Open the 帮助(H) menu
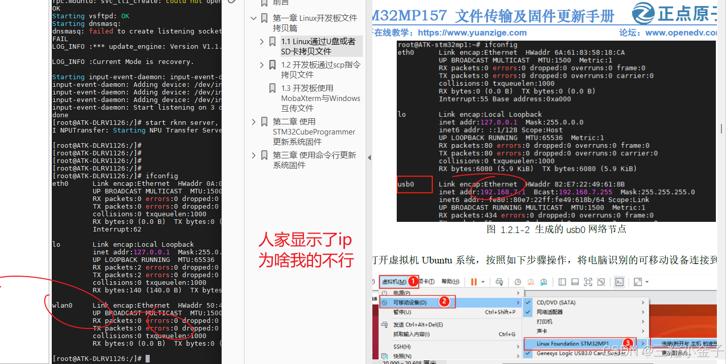The height and width of the screenshot is (364, 726). (x=451, y=282)
